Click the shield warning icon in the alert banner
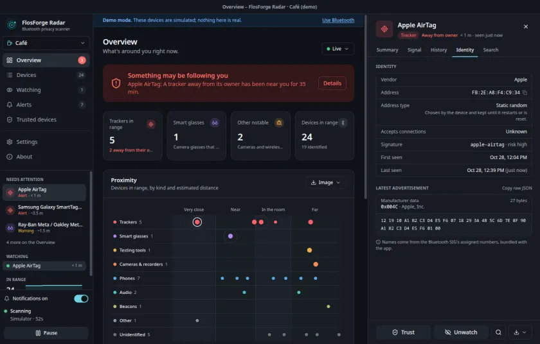The width and height of the screenshot is (540, 344). [x=116, y=83]
